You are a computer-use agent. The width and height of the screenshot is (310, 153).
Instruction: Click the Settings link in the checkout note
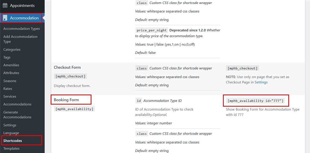(261, 82)
